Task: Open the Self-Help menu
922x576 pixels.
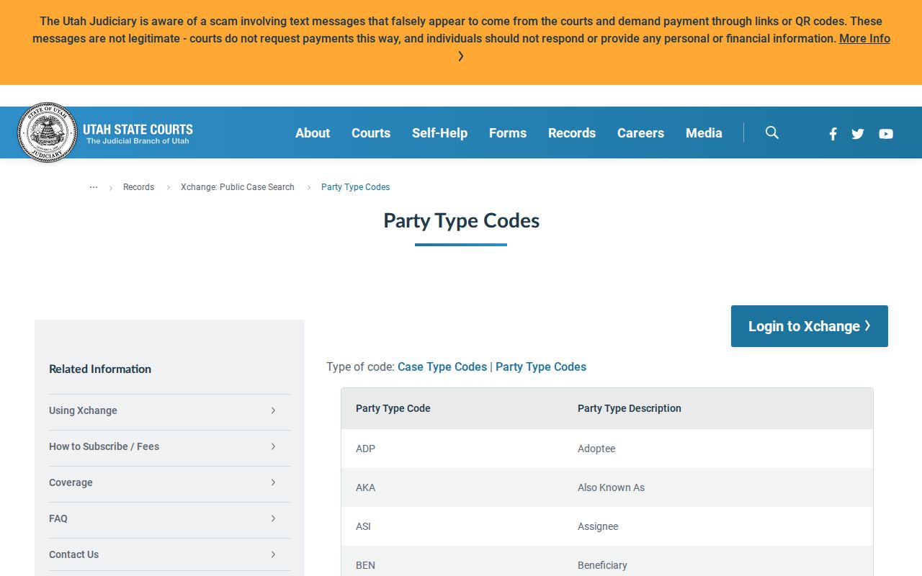Action: point(439,133)
